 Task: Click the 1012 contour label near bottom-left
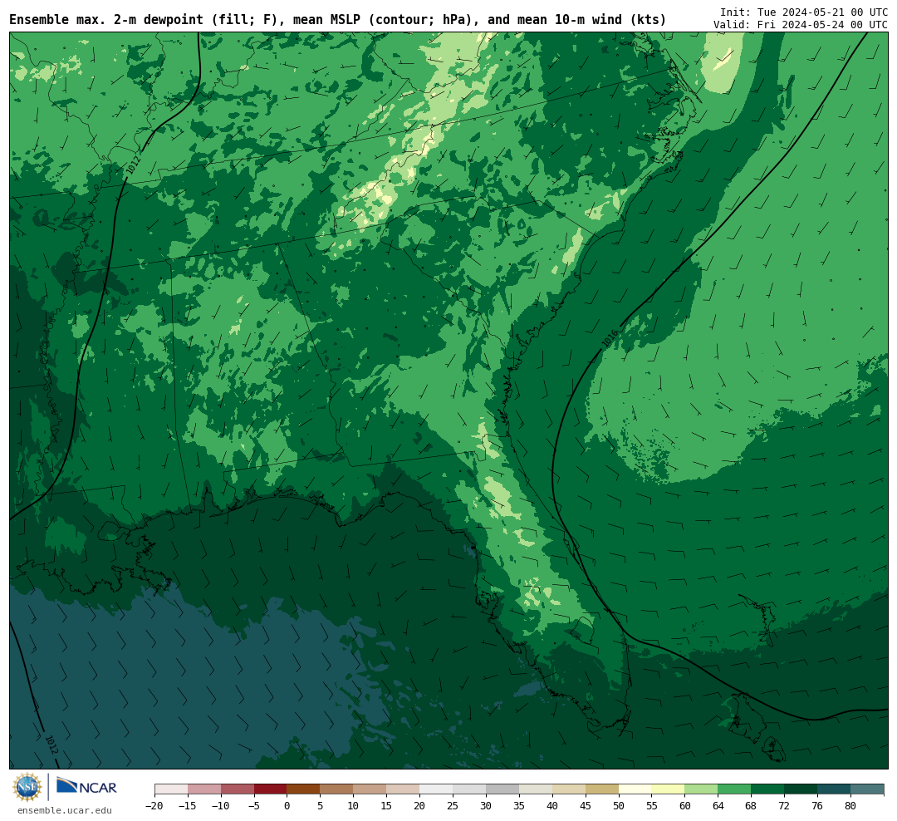tap(51, 745)
